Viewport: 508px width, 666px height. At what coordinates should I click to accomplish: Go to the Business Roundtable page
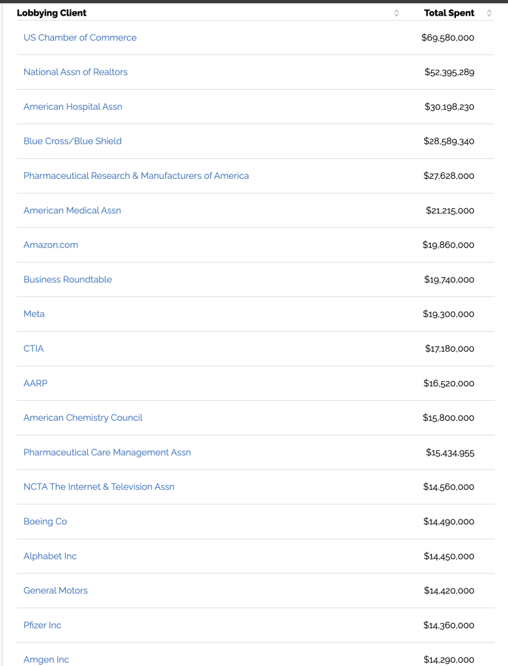(68, 280)
